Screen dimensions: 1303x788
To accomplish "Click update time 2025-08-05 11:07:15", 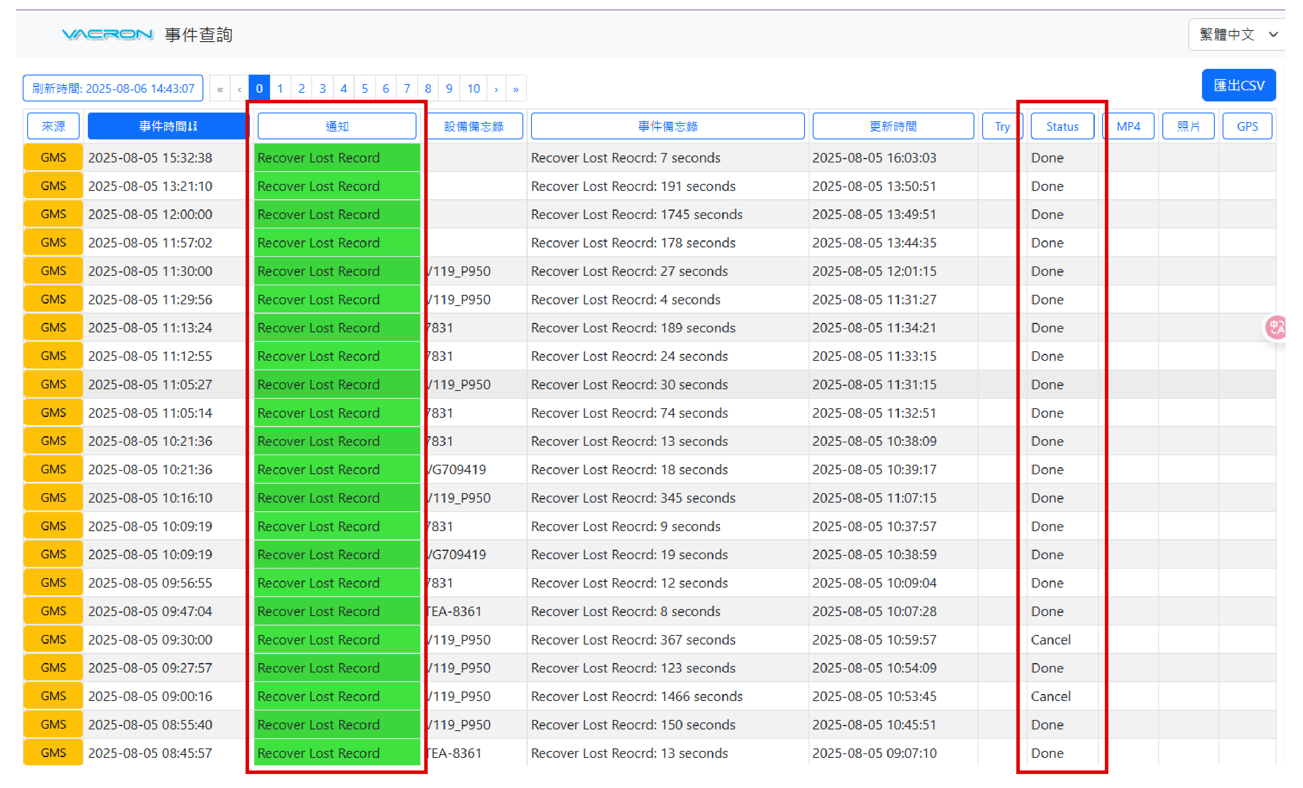I will coord(874,498).
